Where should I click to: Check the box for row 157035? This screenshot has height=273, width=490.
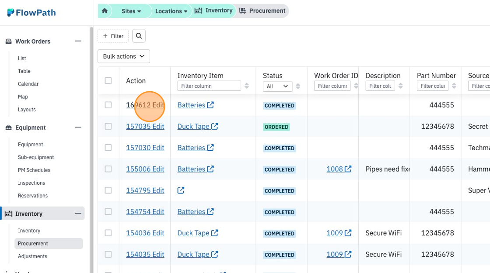tap(108, 126)
